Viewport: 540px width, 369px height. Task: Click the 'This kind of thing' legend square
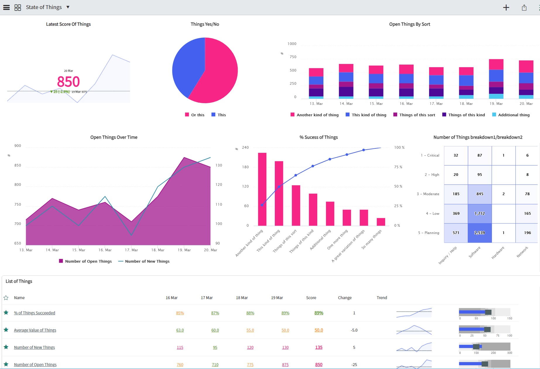pyautogui.click(x=347, y=115)
